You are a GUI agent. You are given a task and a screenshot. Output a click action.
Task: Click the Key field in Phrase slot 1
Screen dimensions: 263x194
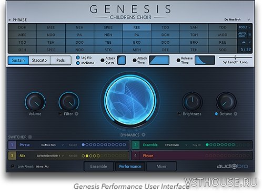click(73, 145)
